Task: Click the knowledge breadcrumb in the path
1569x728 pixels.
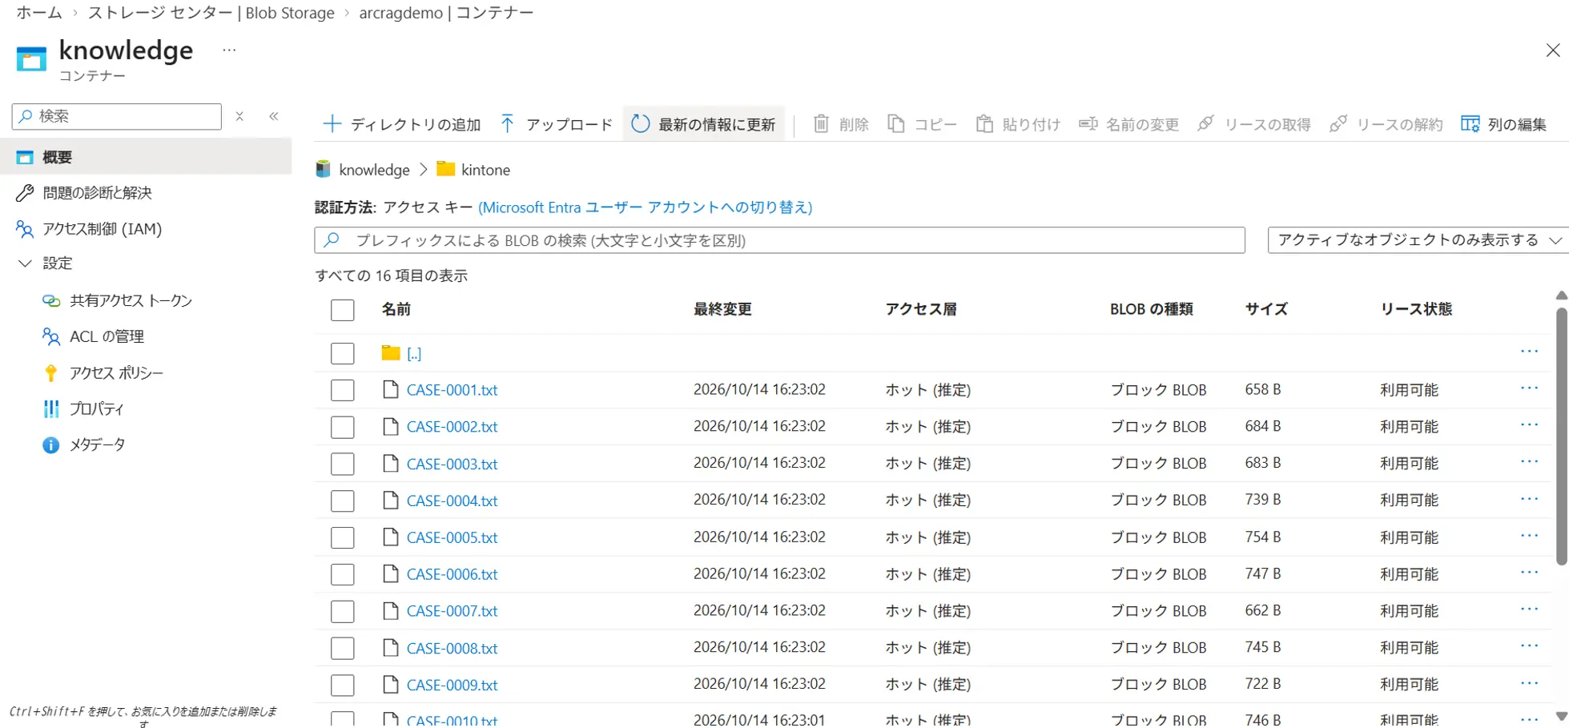Action: tap(374, 170)
